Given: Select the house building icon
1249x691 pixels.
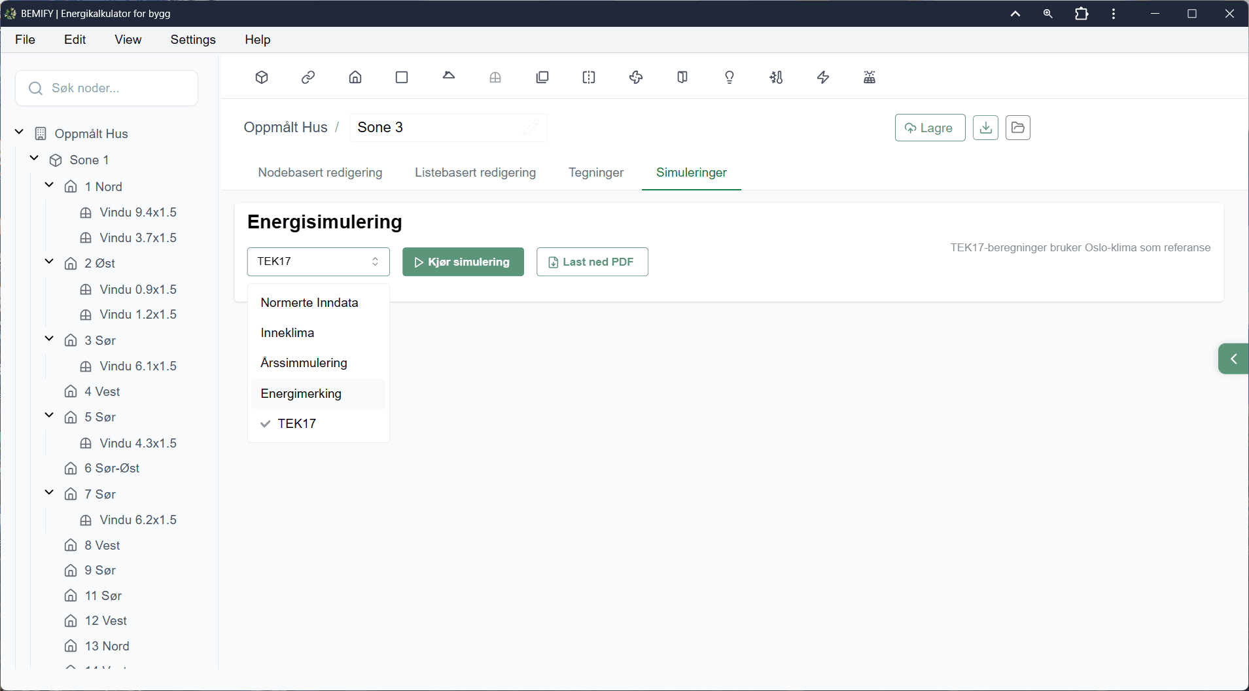Looking at the screenshot, I should (x=355, y=77).
